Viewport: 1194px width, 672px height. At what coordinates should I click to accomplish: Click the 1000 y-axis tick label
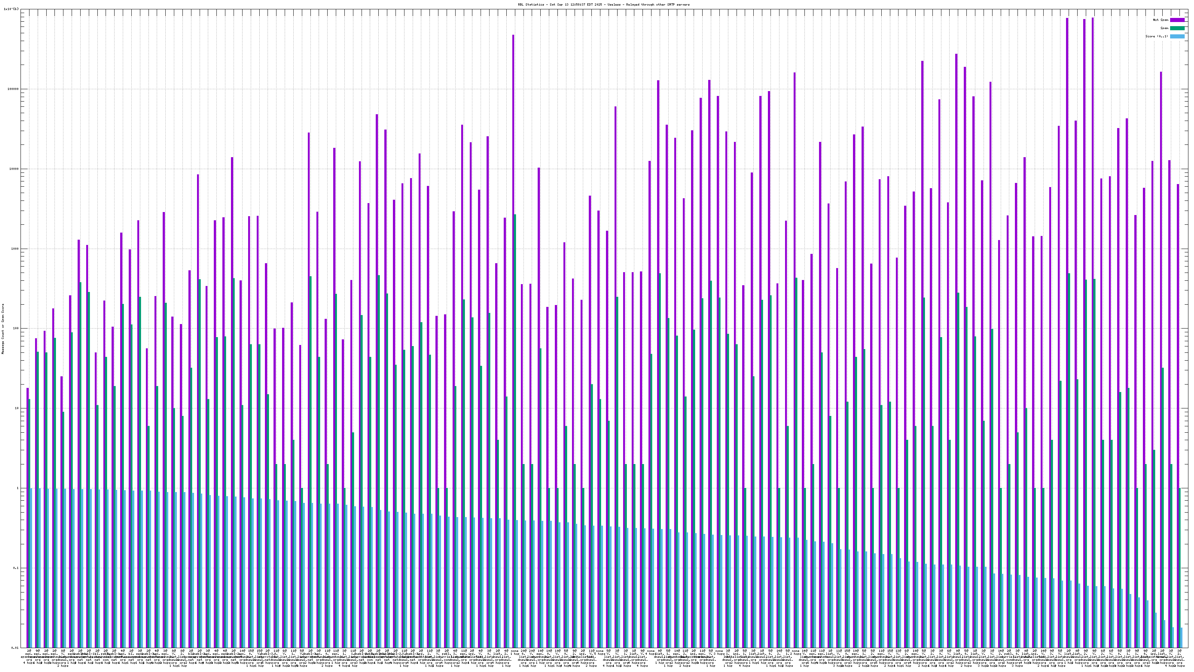click(x=15, y=249)
